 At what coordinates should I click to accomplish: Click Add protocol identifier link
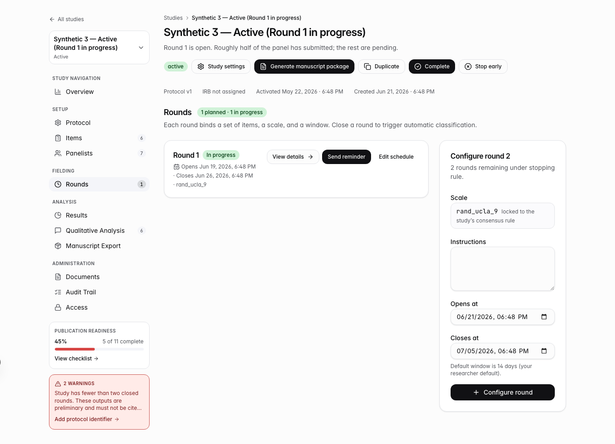[x=87, y=419]
